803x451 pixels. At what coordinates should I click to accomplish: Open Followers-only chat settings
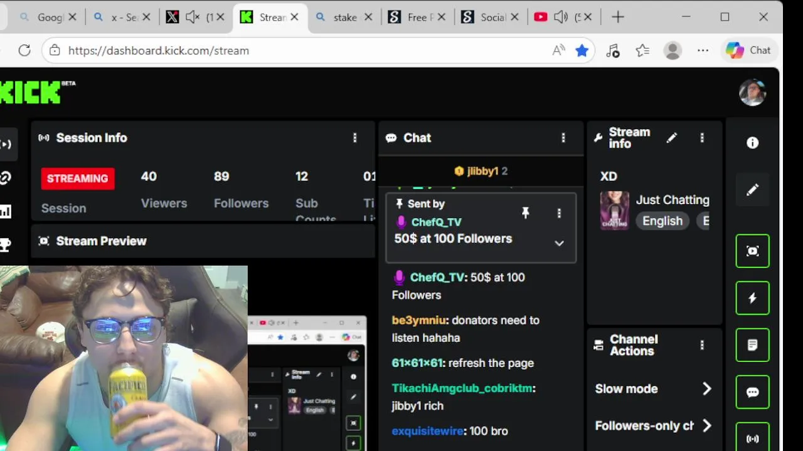[654, 426]
